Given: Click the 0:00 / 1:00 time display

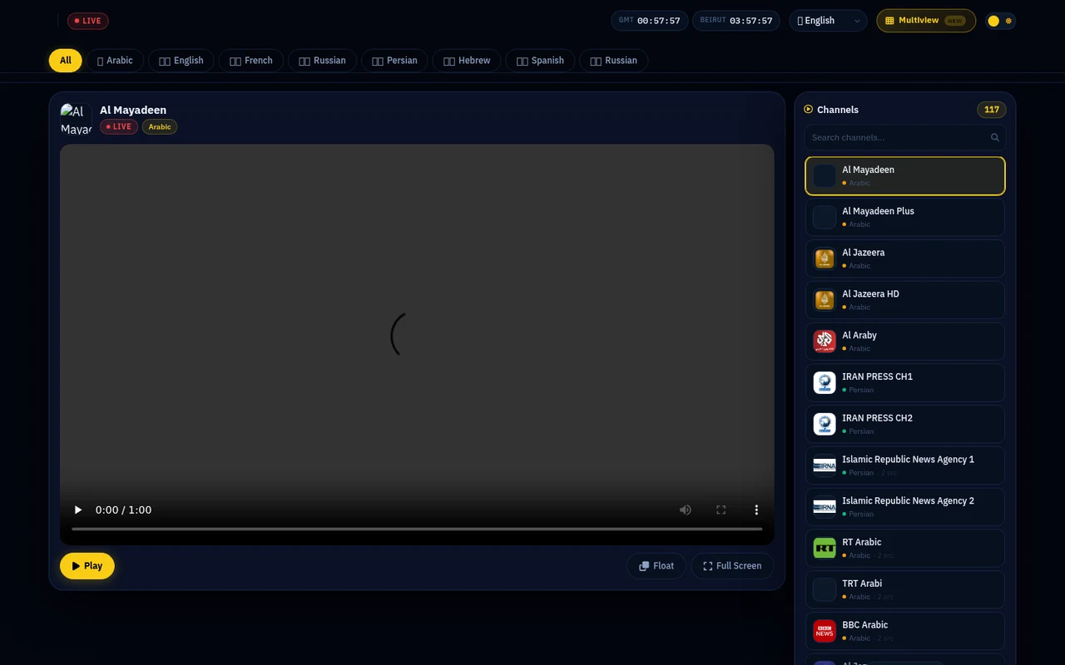Looking at the screenshot, I should tap(123, 510).
